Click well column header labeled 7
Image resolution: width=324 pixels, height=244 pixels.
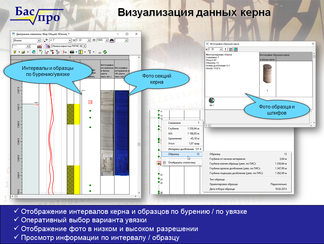click(70, 57)
